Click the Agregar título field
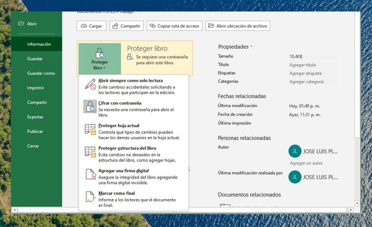The image size is (372, 227). click(313, 65)
